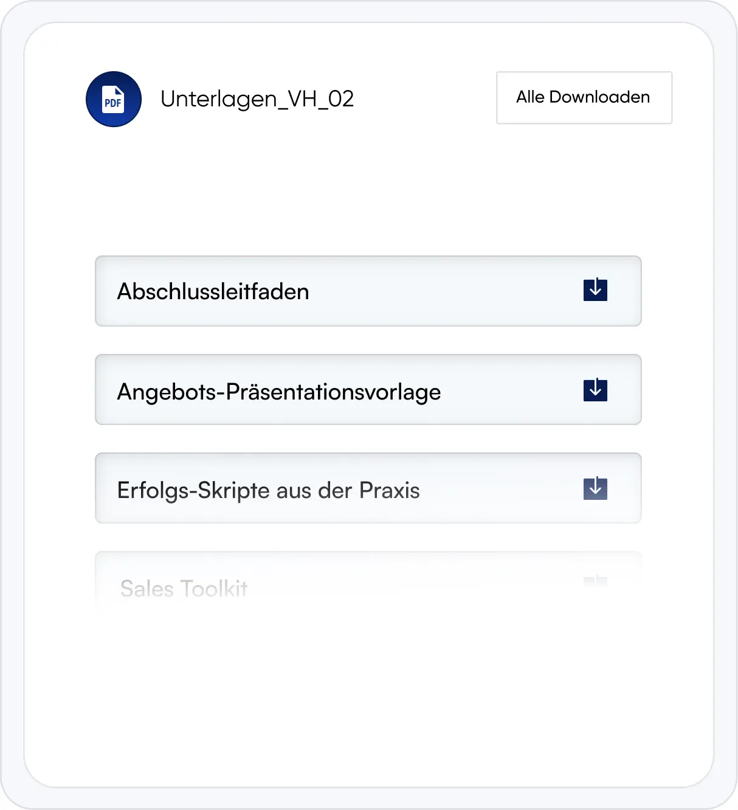Click the grayed download icon for Erfolgs-Skripte
Screen dimensions: 738x810
pos(595,488)
